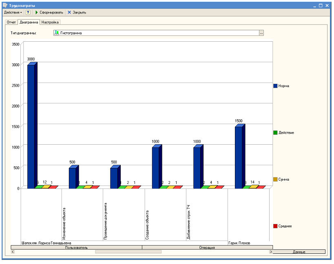Screen dimensions: 334x264
Task: Click the blue X Закрыть icon
Action: tap(69, 12)
